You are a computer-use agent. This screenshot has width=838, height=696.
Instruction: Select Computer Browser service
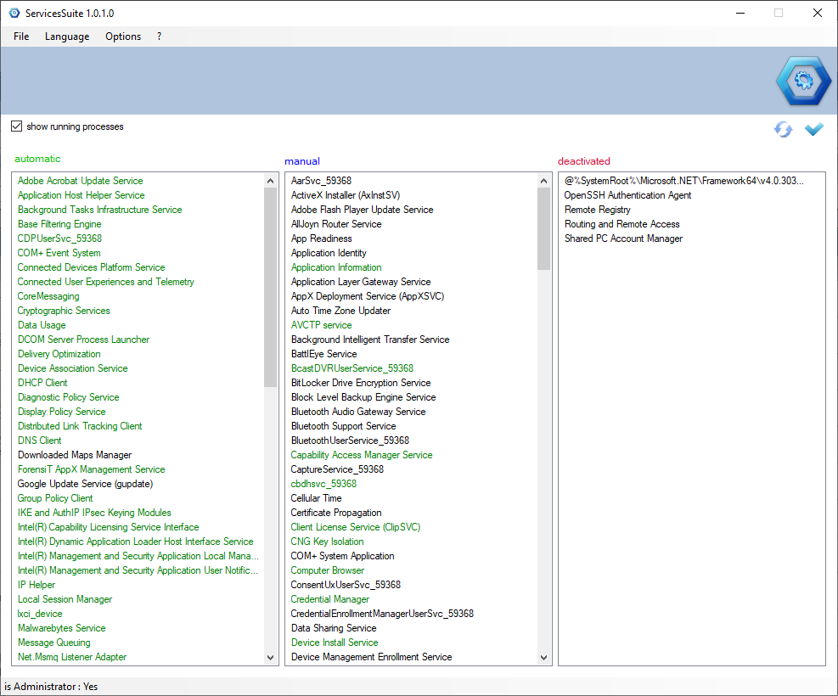coord(328,570)
